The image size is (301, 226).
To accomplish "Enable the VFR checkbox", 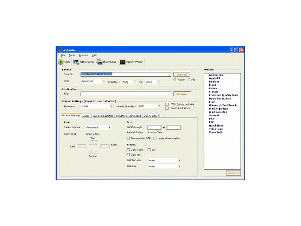I will click(x=149, y=150).
